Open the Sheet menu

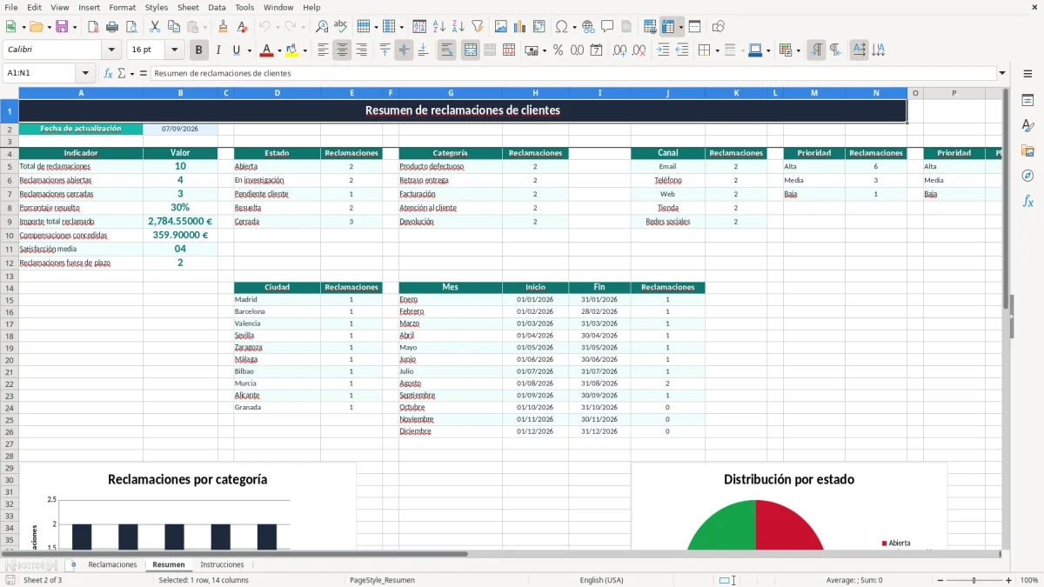click(x=188, y=7)
